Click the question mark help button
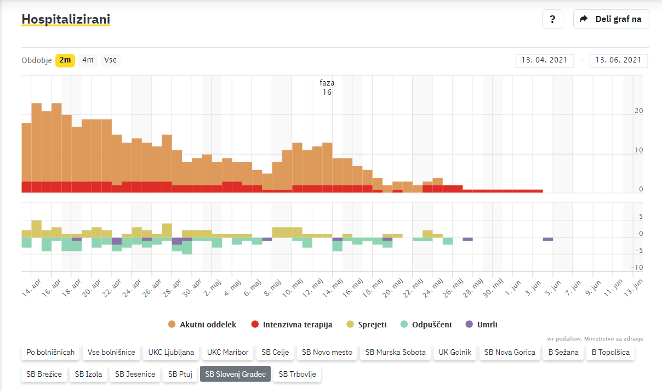Viewport: 662px width, 391px height. pos(552,19)
